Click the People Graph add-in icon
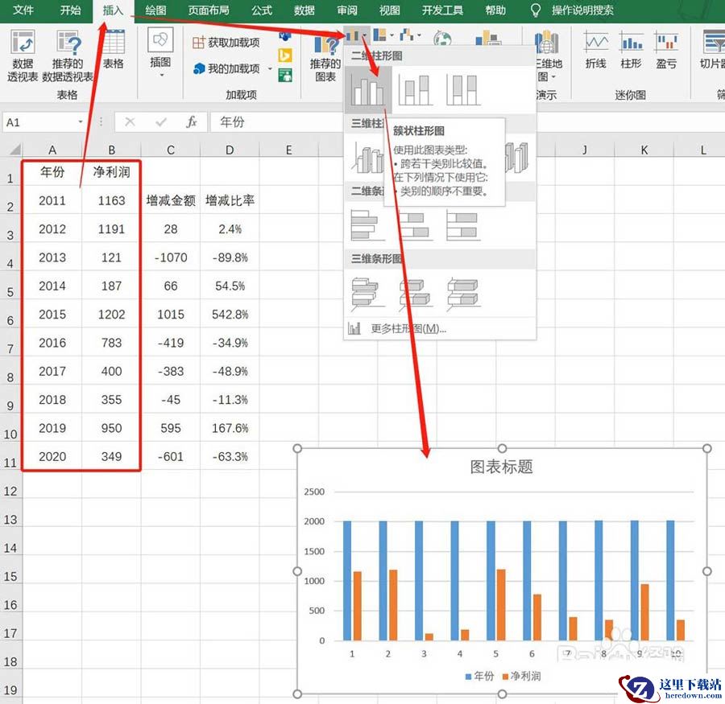This screenshot has width=725, height=704. point(285,74)
